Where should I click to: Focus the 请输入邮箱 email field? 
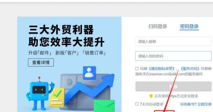point(173,41)
